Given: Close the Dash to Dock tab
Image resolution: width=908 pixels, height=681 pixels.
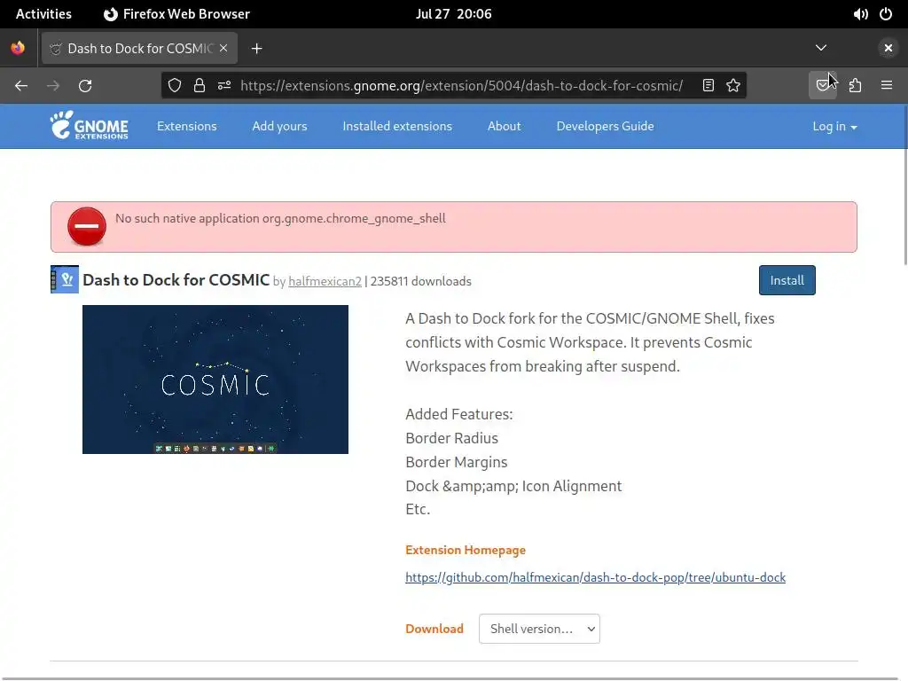Looking at the screenshot, I should click(x=223, y=48).
